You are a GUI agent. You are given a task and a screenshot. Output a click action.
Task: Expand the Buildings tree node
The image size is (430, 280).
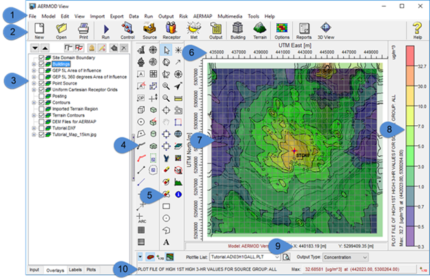(x=34, y=64)
